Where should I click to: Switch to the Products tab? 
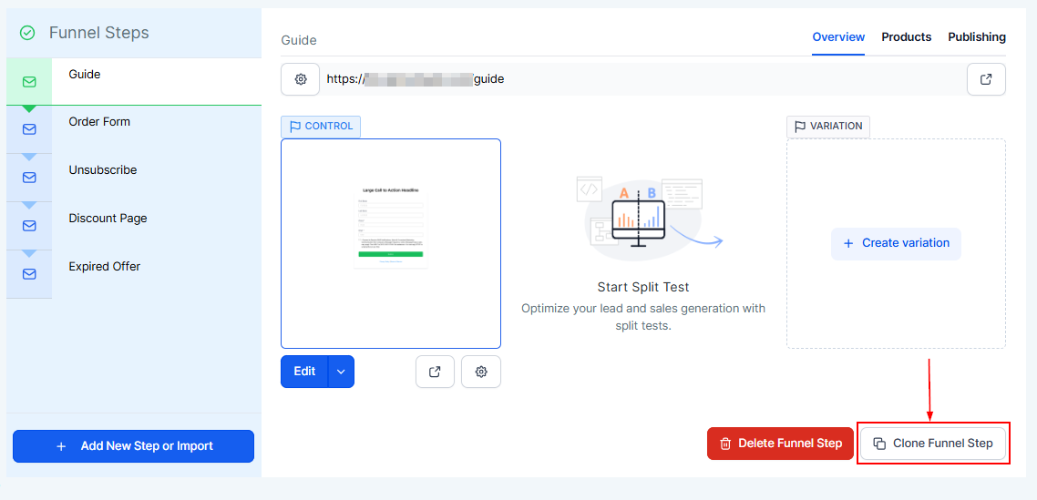pyautogui.click(x=906, y=37)
